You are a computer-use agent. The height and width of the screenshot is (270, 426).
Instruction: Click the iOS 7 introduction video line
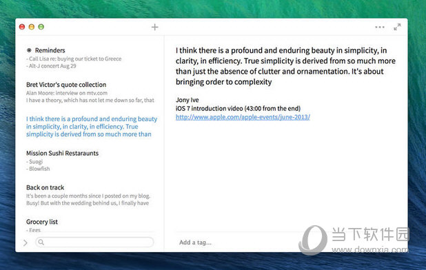tap(238, 109)
